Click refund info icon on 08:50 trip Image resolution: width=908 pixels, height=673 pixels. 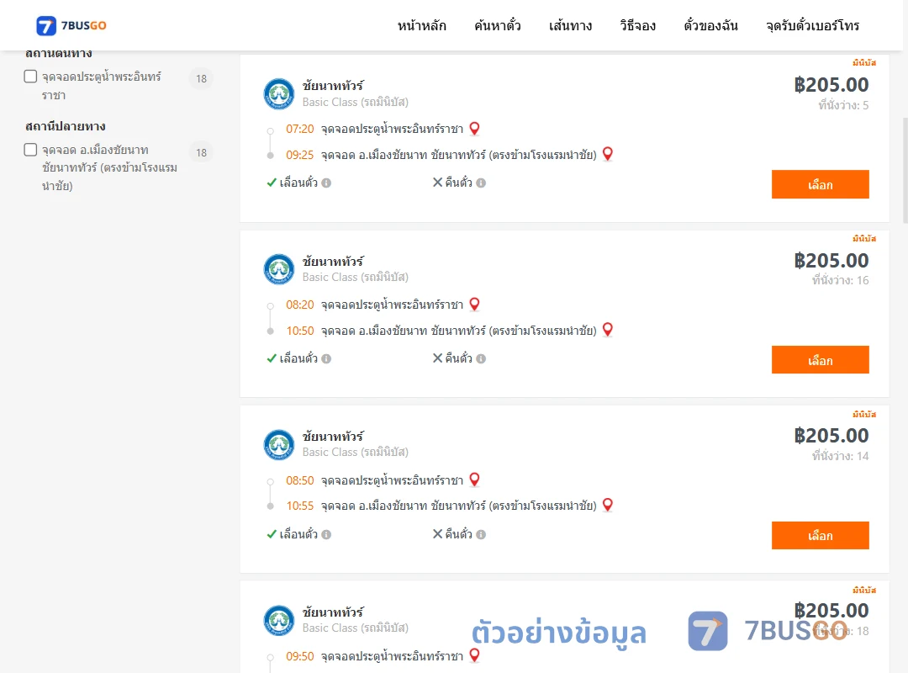click(x=481, y=534)
